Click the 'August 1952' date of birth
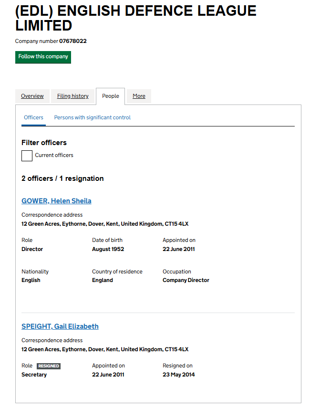 (108, 249)
